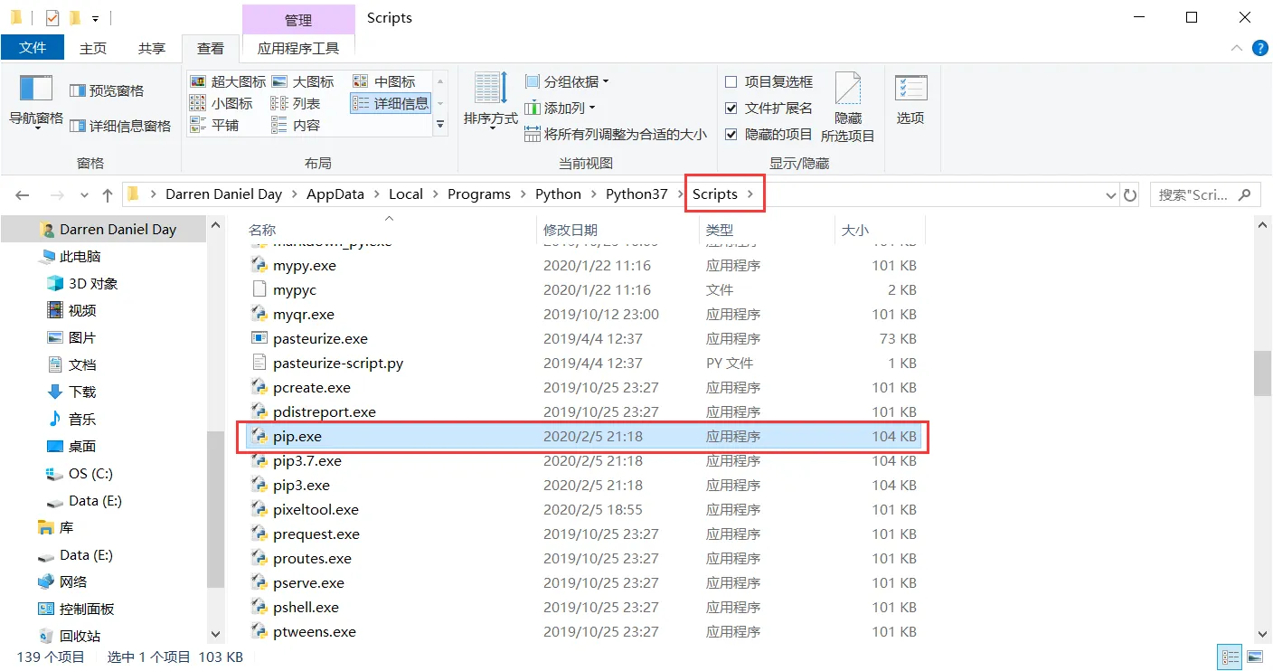The height and width of the screenshot is (671, 1273).
Task: Click the search magnifier icon
Action: click(x=1245, y=194)
